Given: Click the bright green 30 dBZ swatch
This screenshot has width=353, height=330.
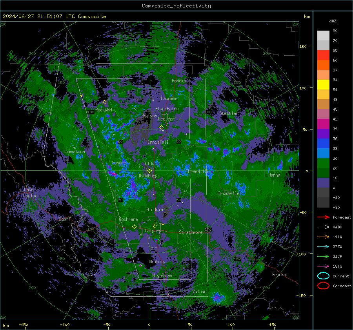Looking at the screenshot, I should (323, 163).
